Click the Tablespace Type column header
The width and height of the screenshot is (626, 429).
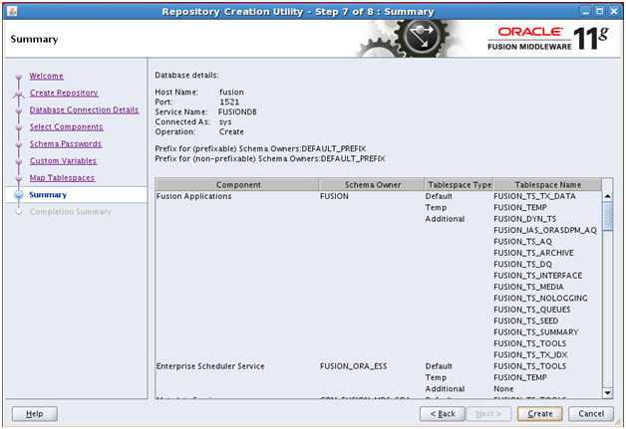tap(460, 184)
